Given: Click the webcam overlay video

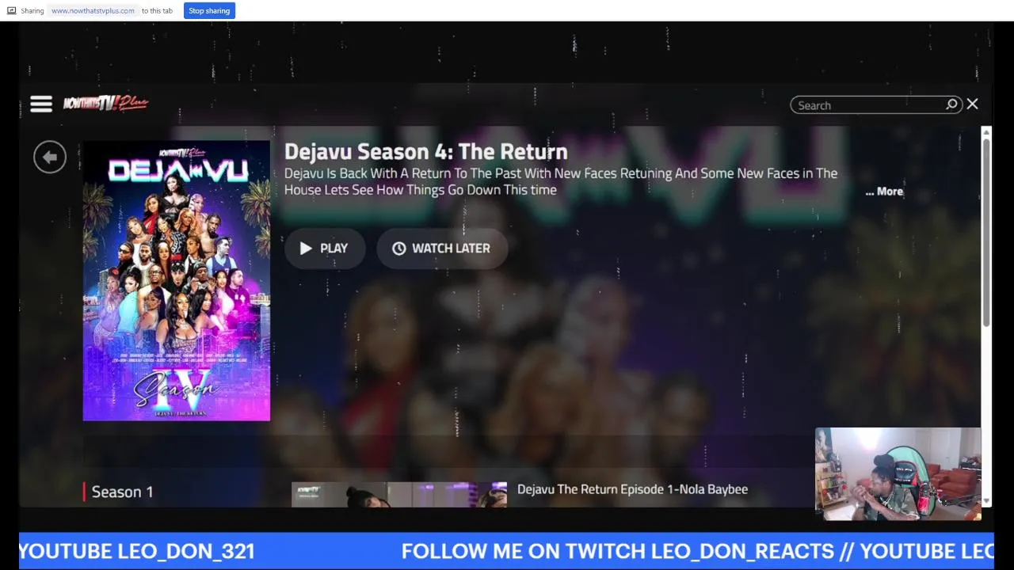Looking at the screenshot, I should (898, 474).
